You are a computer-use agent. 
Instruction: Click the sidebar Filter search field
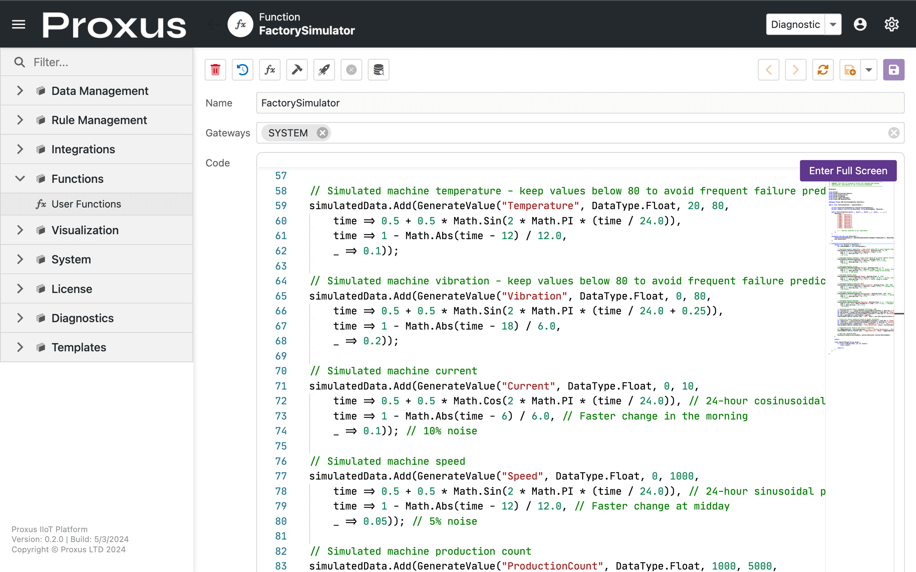coord(107,62)
